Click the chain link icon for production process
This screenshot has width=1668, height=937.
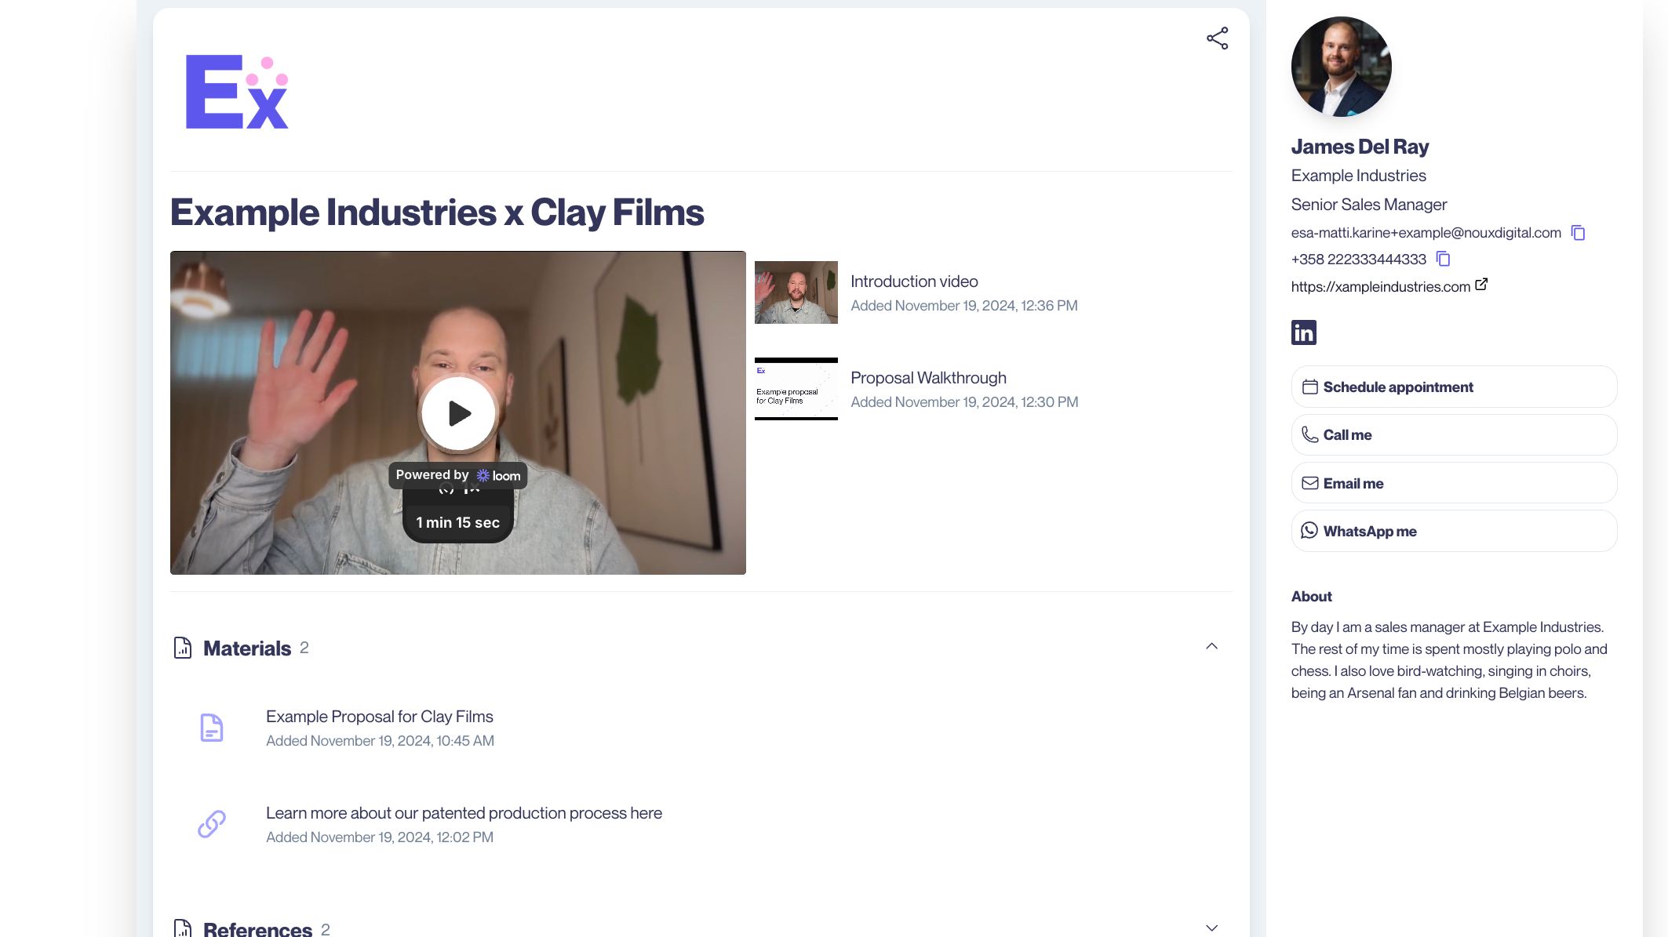[x=211, y=824]
